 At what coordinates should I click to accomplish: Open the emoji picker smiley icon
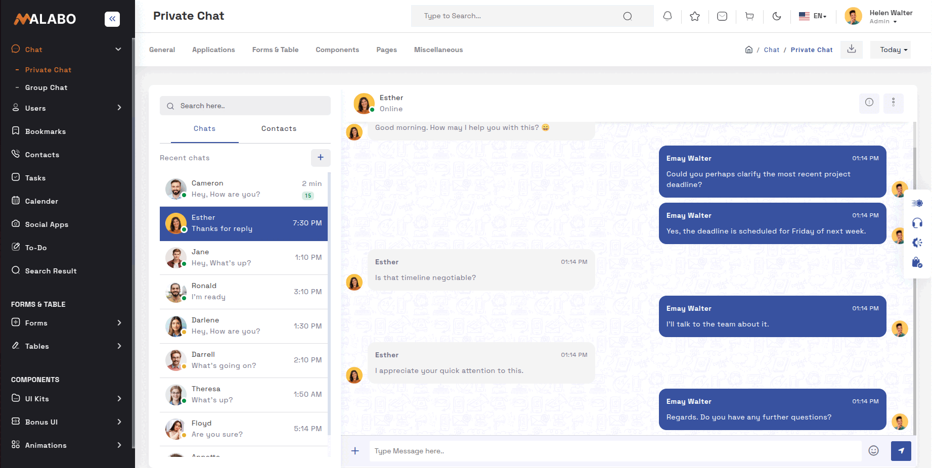pos(874,451)
